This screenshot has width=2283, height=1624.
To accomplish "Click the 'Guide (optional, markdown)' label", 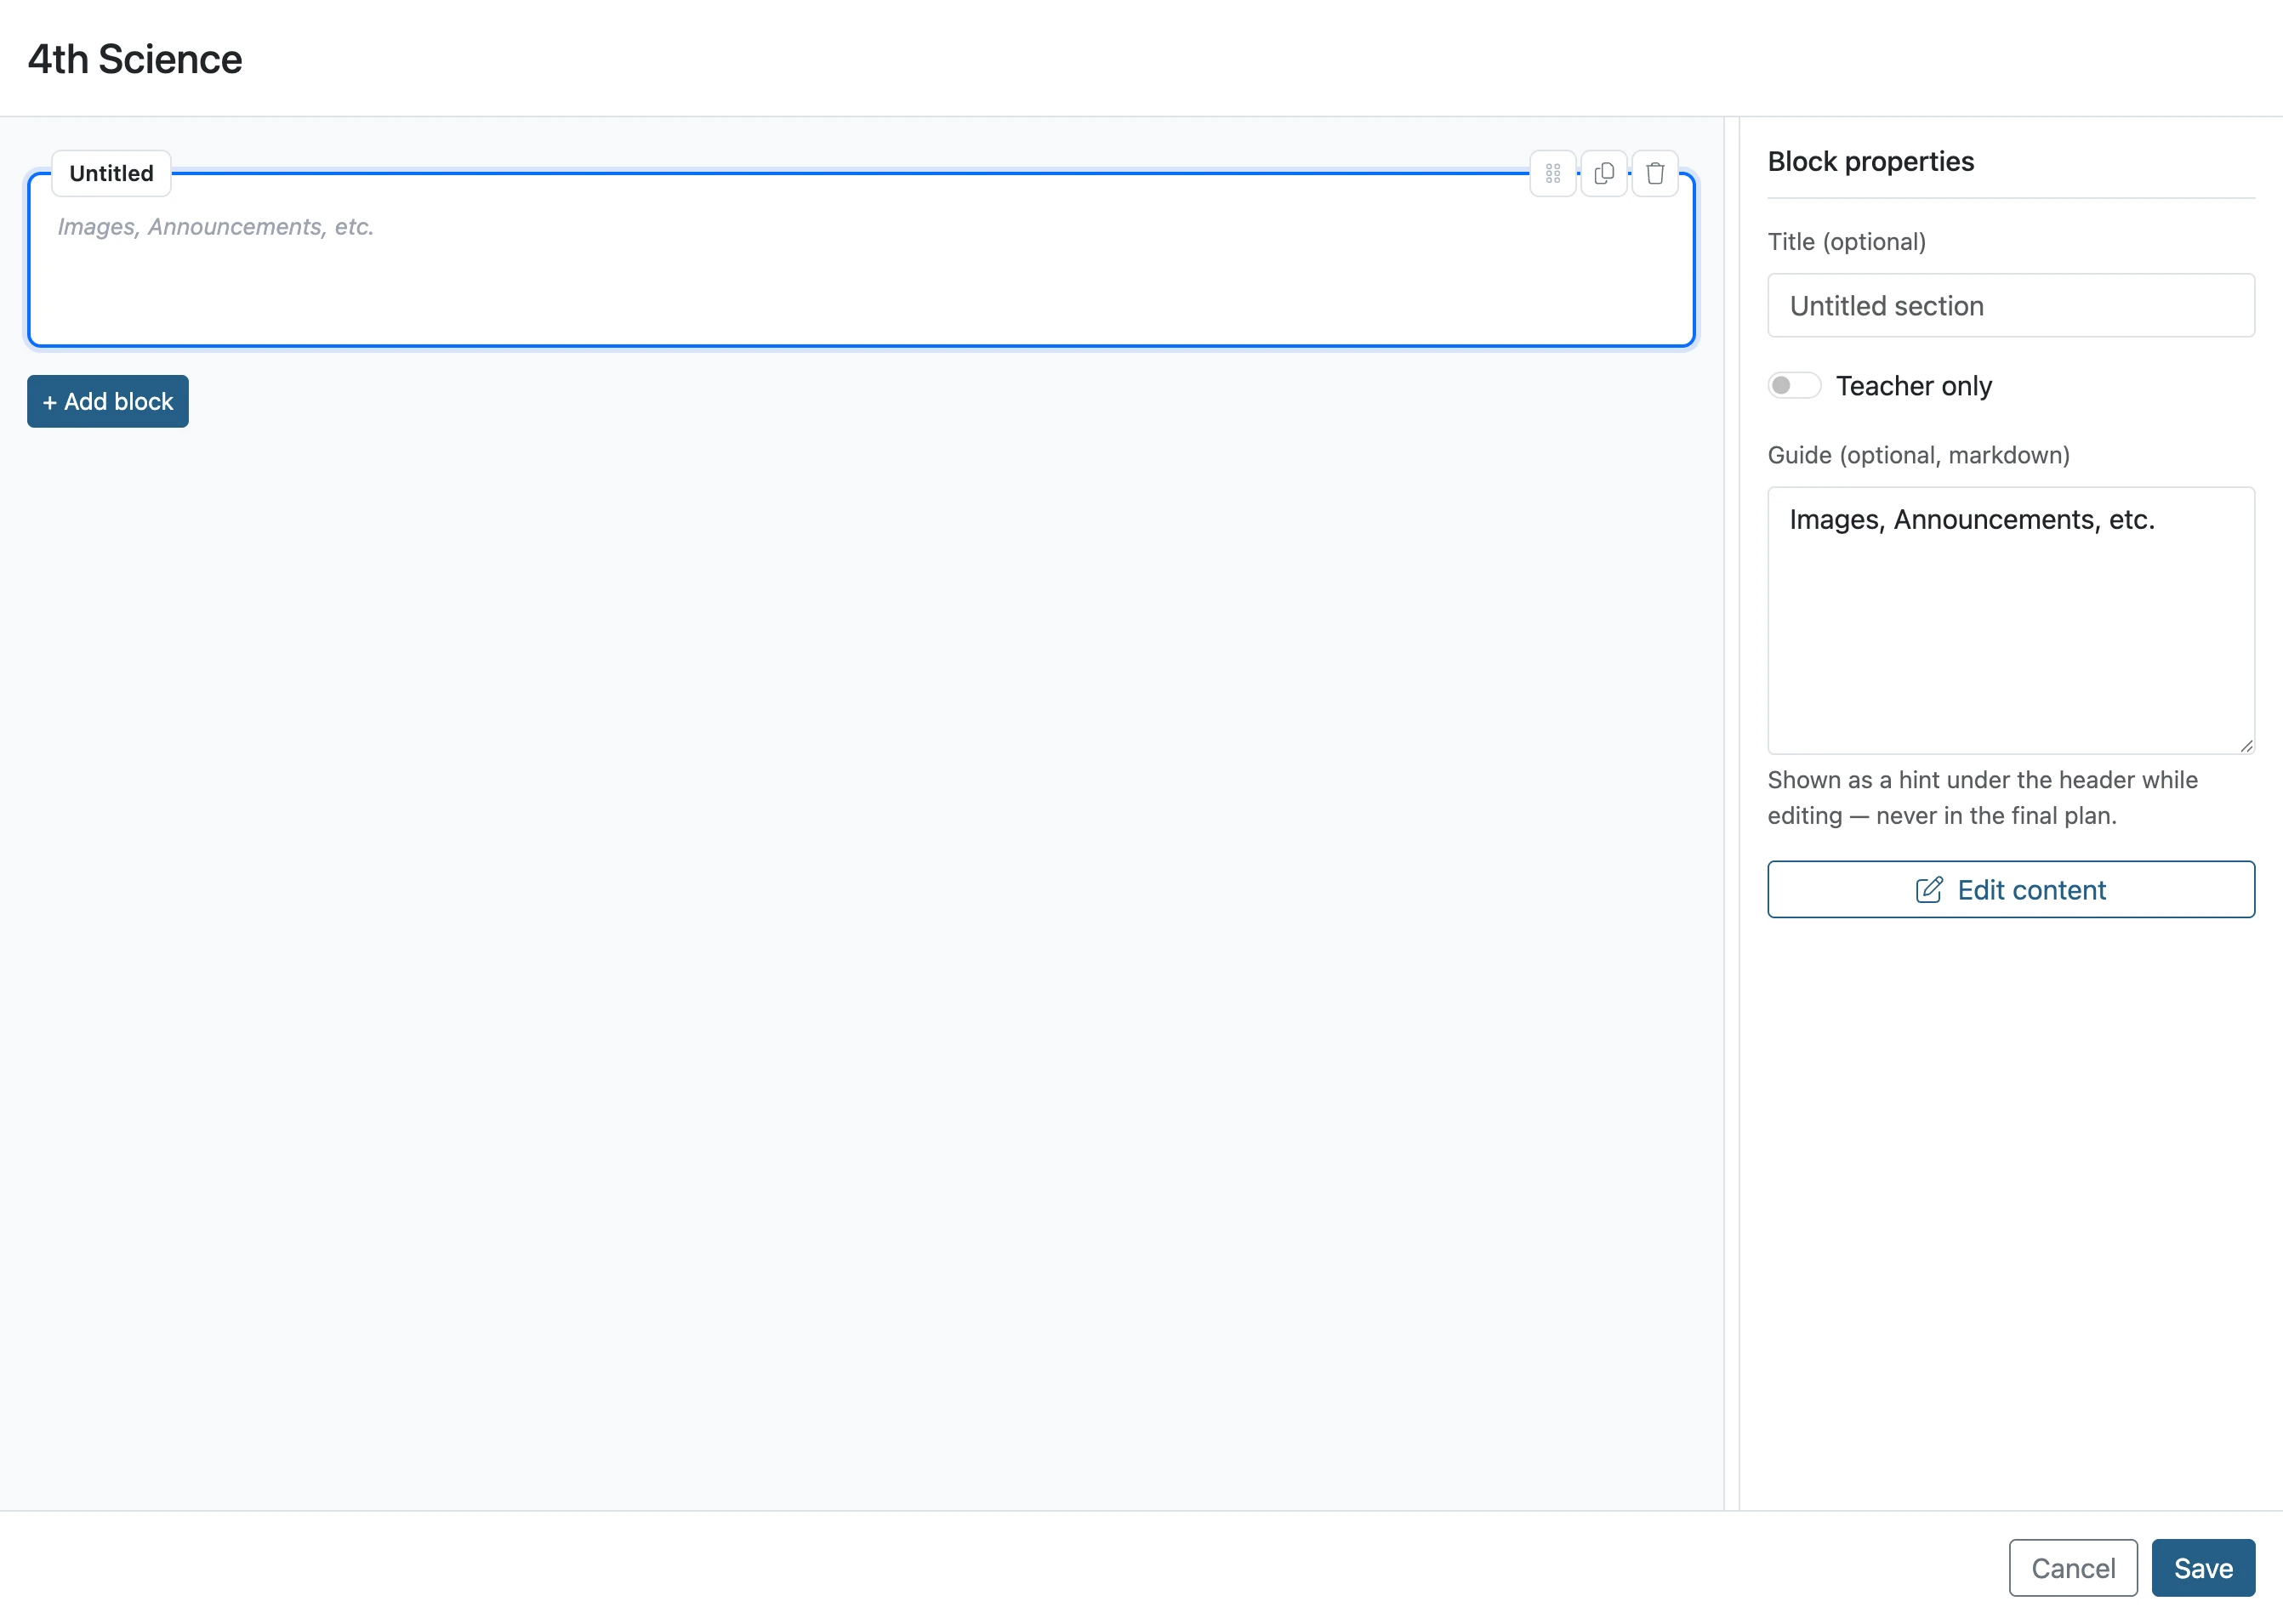I will point(1919,455).
